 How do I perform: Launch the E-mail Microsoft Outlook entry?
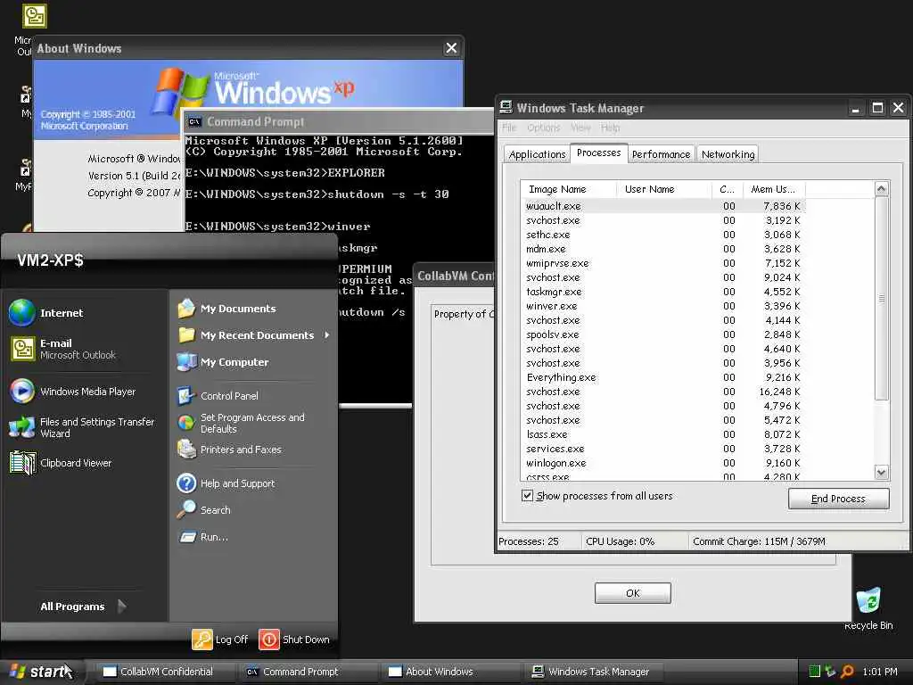coord(63,349)
